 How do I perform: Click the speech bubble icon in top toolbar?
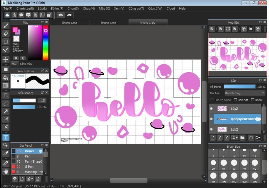click(21, 15)
